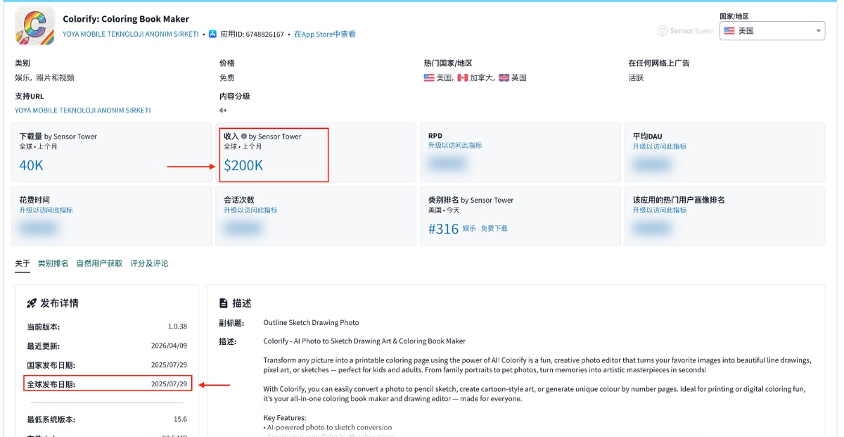This screenshot has height=437, width=844.
Task: Open the 自然用户获取 tab
Action: (x=99, y=263)
